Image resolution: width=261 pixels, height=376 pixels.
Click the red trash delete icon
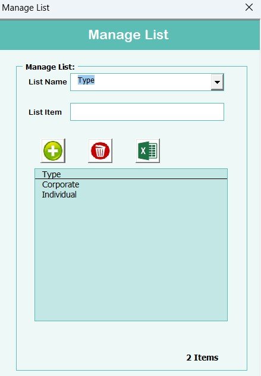pyautogui.click(x=100, y=151)
